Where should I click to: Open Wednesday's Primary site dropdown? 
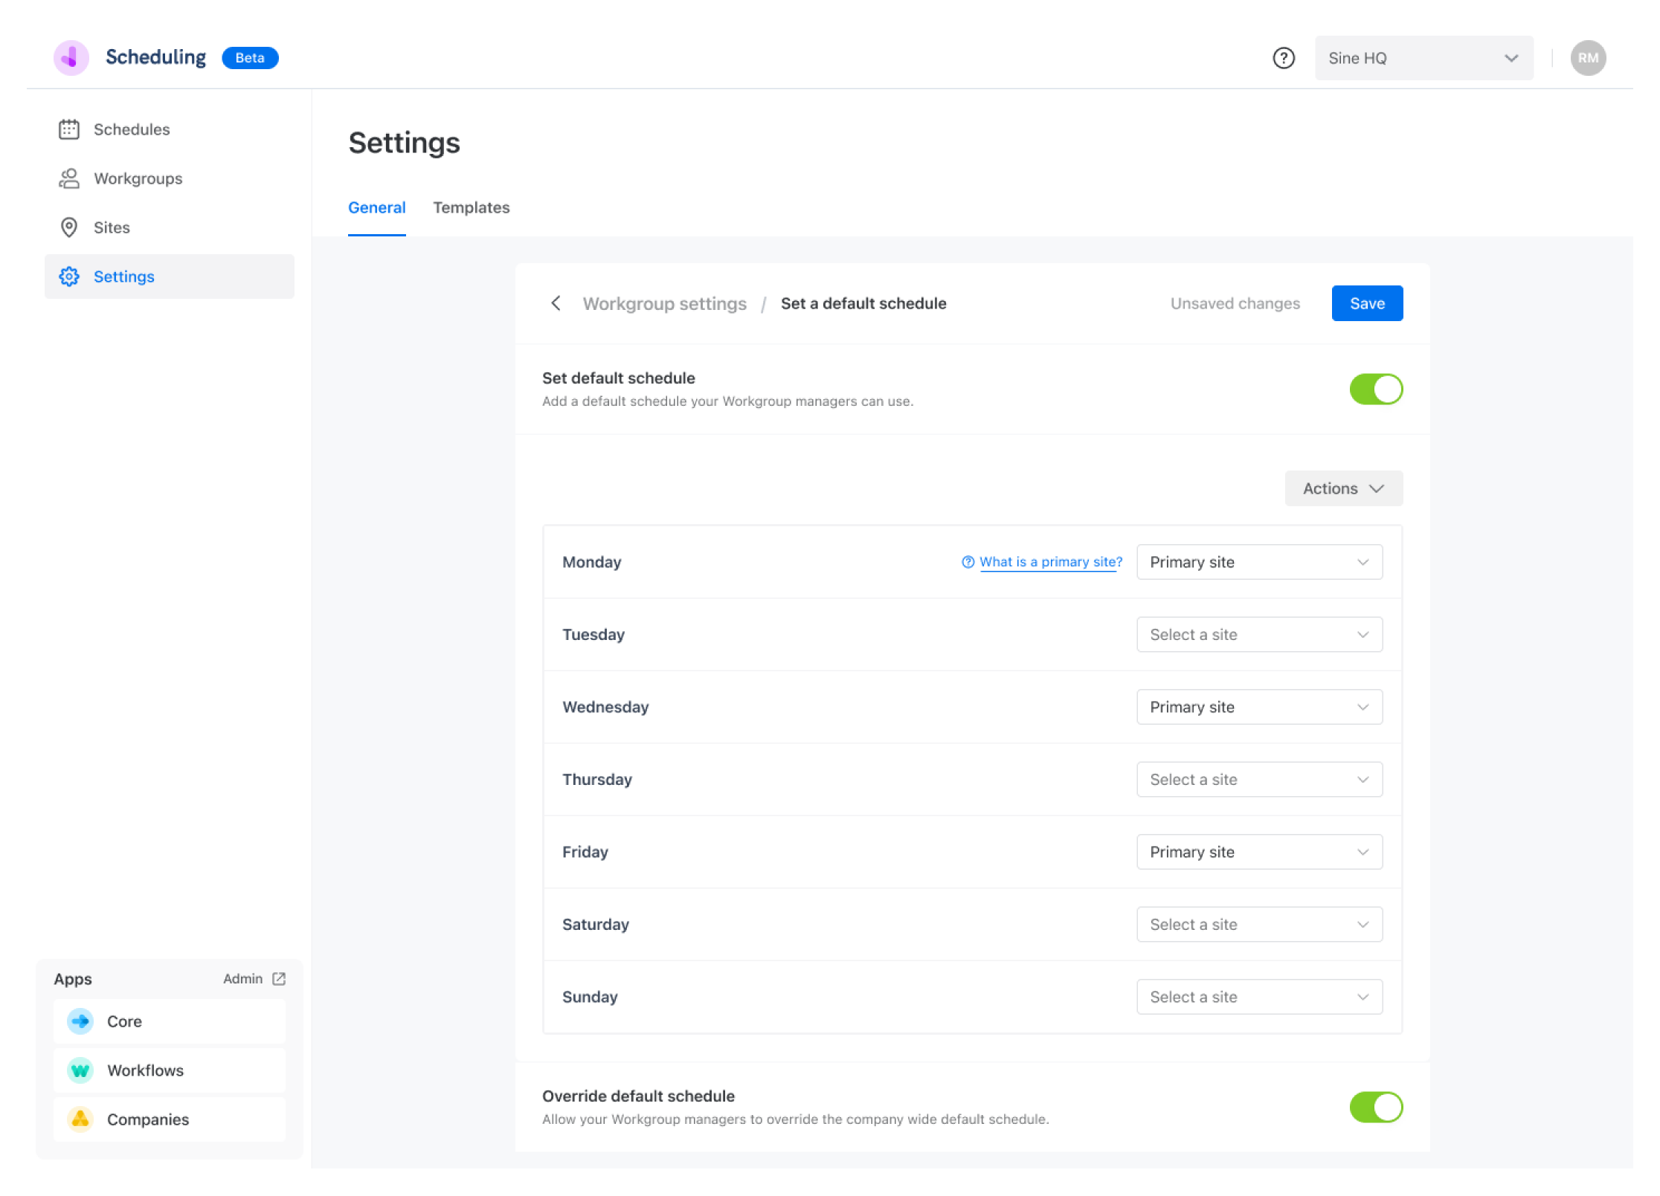1259,707
